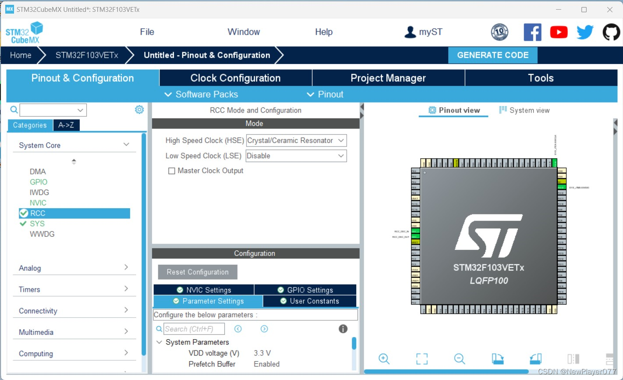Open the ST GitHub page icon
The width and height of the screenshot is (623, 380).
(611, 31)
